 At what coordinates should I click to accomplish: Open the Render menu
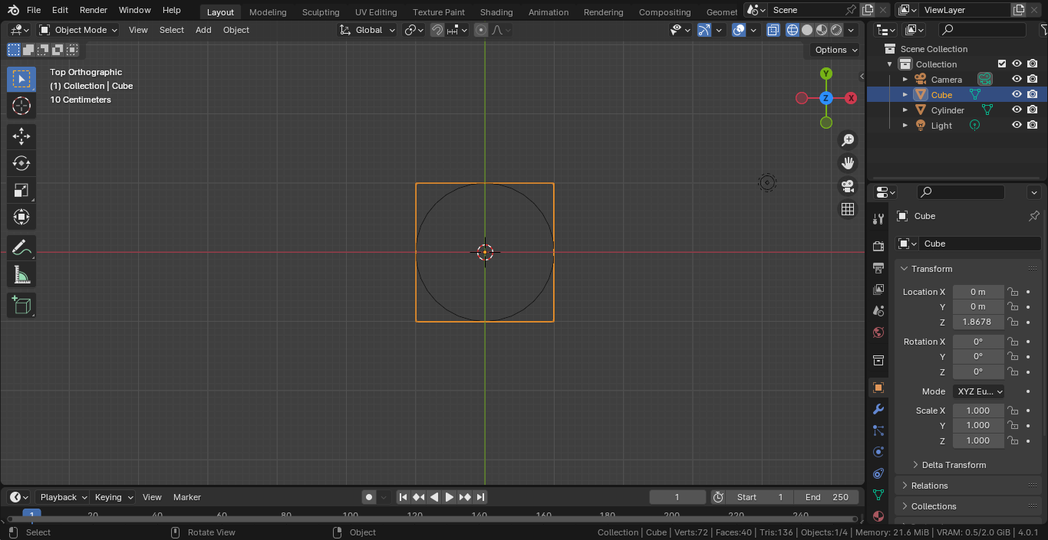[94, 10]
